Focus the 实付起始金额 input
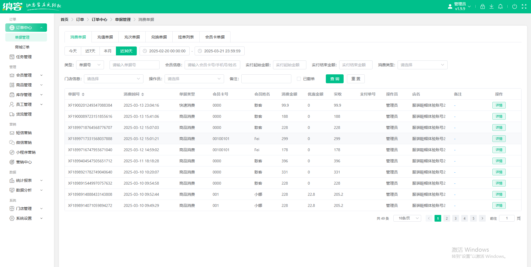Viewport: 531px width, 267px height. pyautogui.click(x=290, y=65)
